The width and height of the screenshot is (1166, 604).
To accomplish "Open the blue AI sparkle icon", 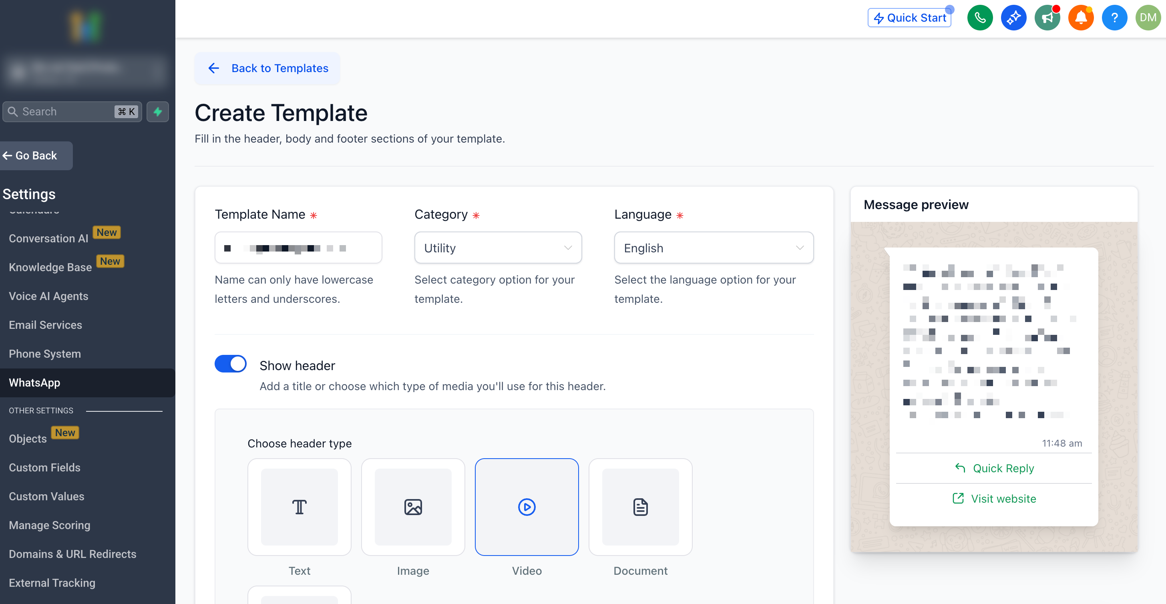I will (1013, 18).
